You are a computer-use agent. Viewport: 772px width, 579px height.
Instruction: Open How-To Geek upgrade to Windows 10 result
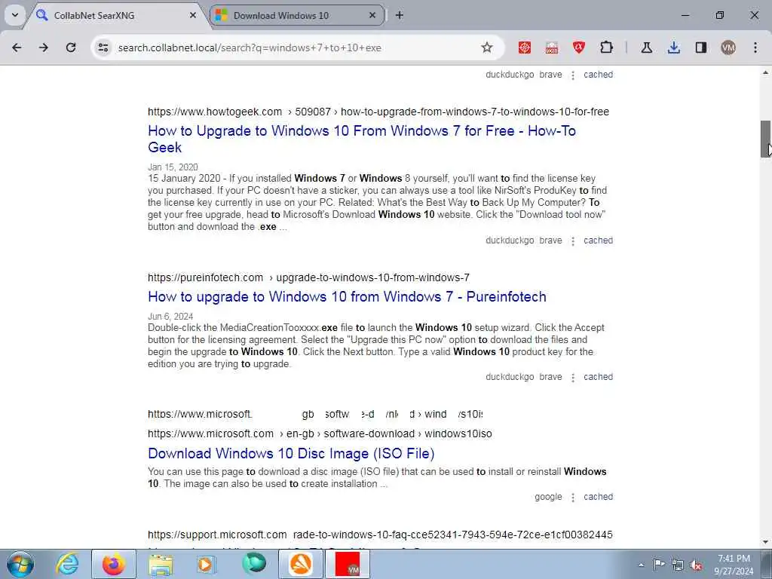point(362,139)
